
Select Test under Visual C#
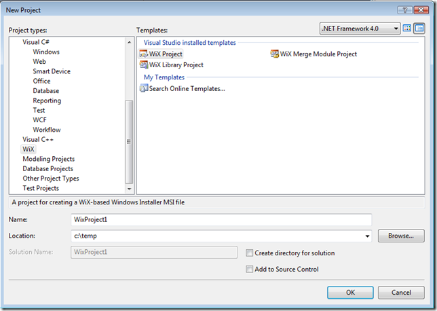39,111
